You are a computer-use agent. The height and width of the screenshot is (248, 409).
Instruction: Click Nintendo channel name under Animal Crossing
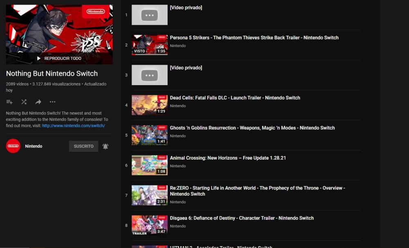click(178, 166)
